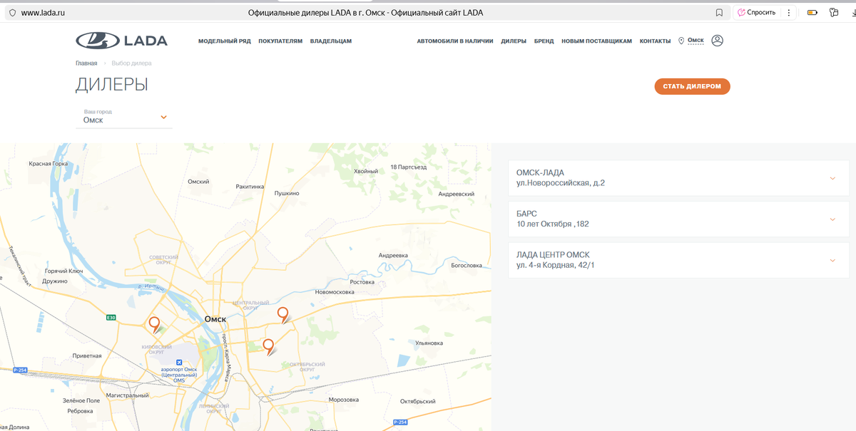
Task: Bookmark the page with the address bar bookmark icon
Action: 719,12
